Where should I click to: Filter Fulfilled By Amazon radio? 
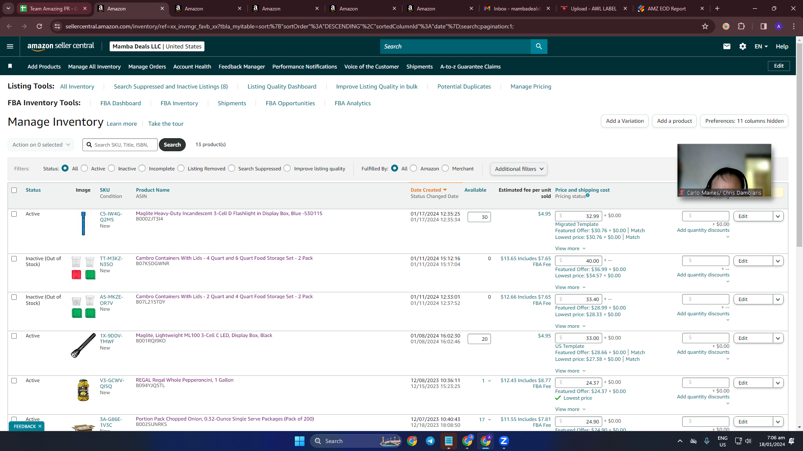[x=414, y=168]
